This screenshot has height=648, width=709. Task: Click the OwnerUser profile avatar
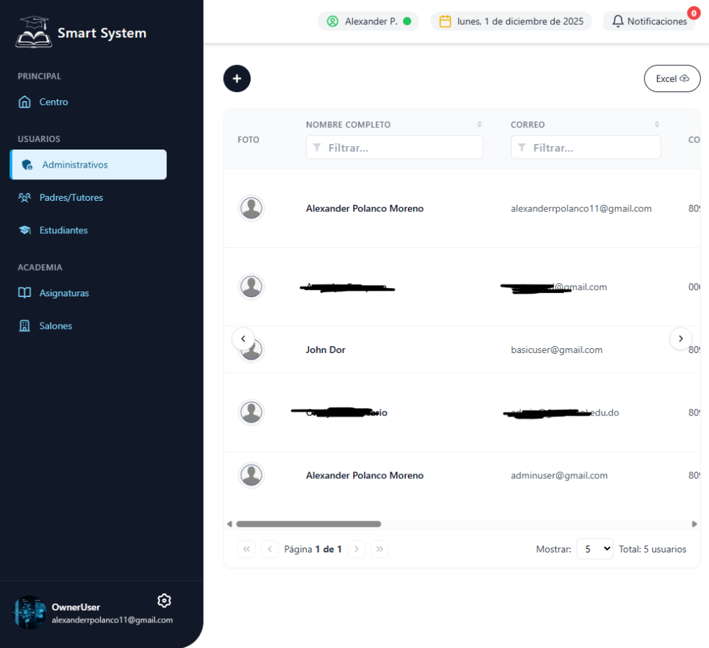(30, 613)
